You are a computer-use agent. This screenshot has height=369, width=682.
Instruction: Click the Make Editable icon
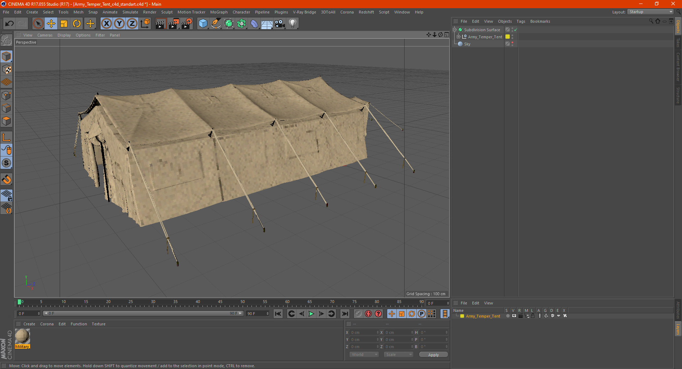click(x=6, y=40)
